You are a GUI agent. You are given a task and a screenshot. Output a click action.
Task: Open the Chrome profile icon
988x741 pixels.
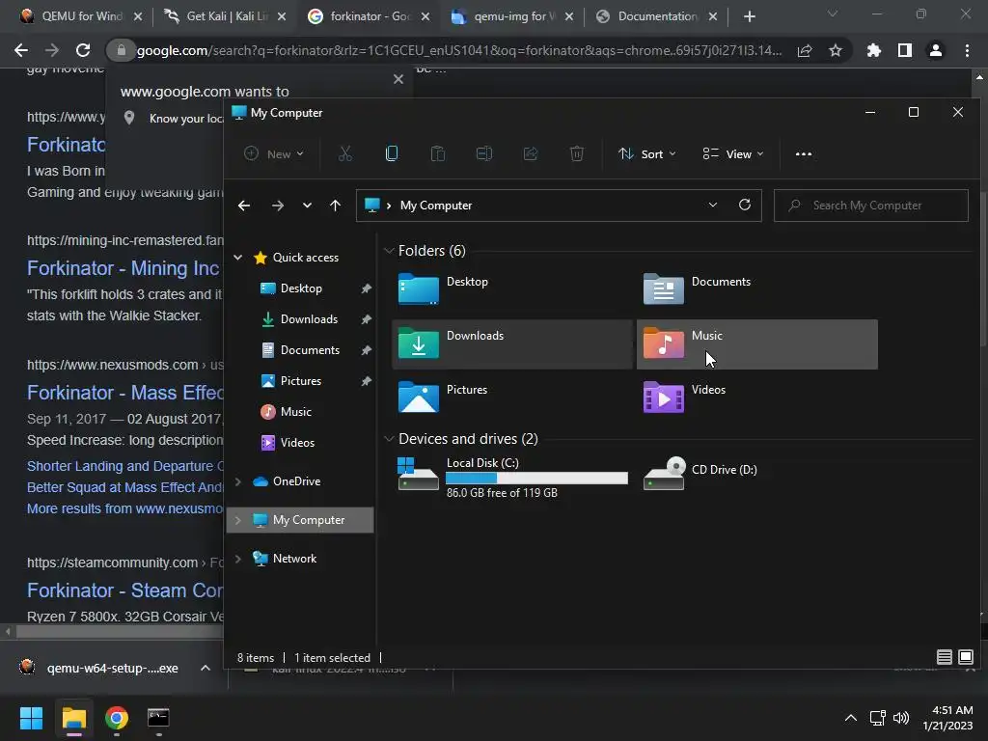click(x=936, y=50)
